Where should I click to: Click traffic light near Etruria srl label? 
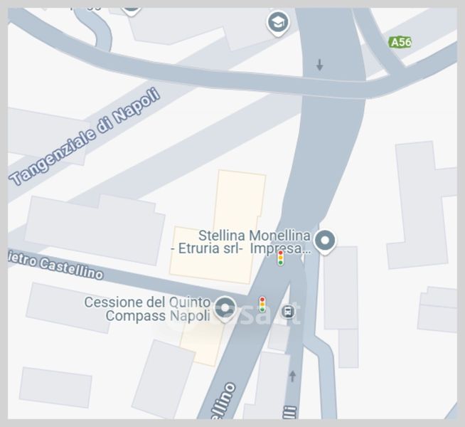[281, 258]
